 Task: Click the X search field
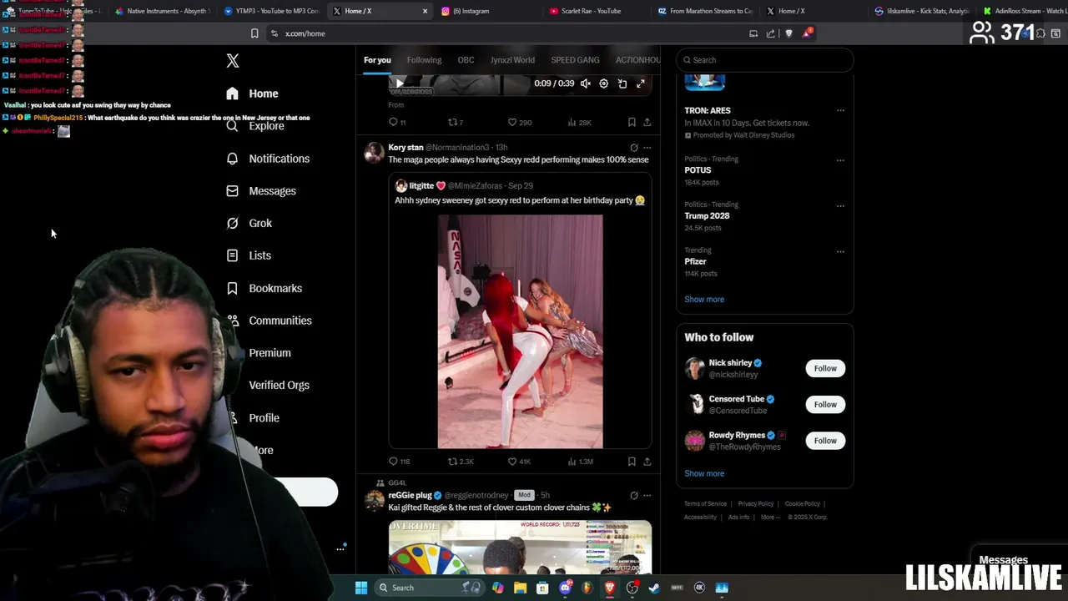point(764,60)
